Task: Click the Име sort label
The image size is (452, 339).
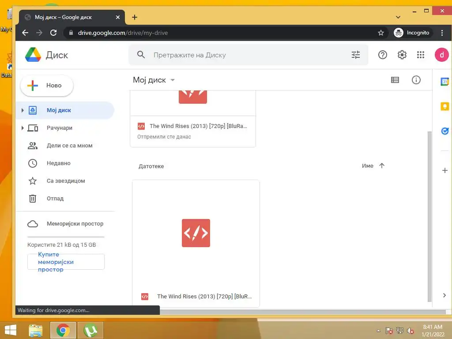Action: click(368, 166)
